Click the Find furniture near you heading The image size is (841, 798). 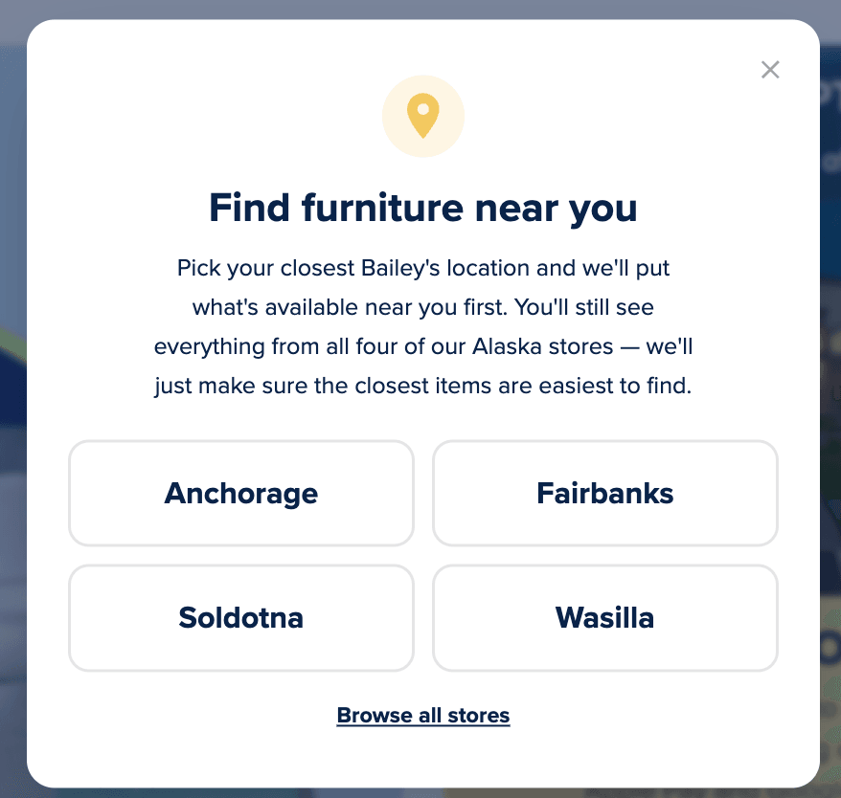[422, 208]
